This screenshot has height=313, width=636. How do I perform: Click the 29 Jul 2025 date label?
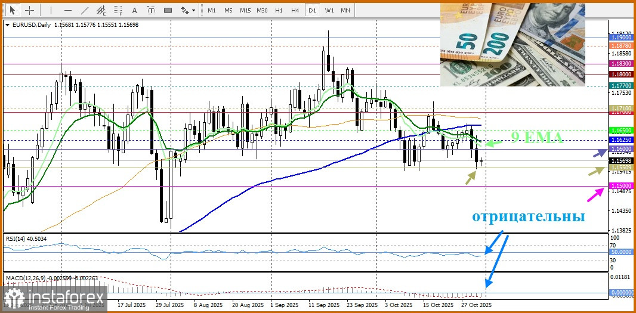click(x=170, y=305)
